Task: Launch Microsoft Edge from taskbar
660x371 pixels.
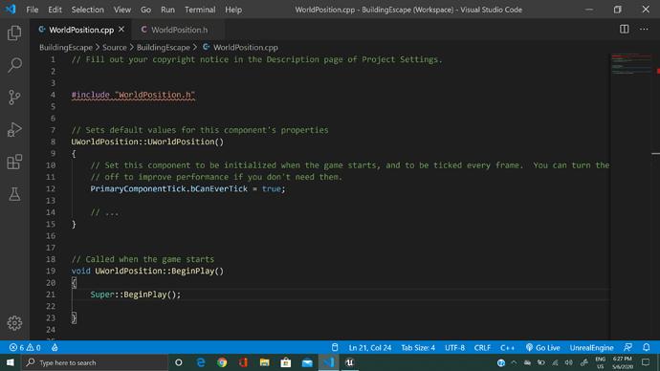Action: click(201, 362)
